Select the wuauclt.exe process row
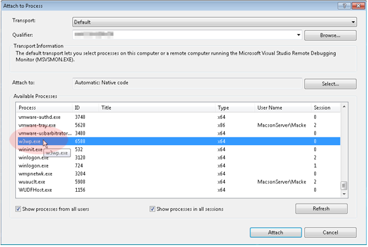This screenshot has height=247, width=368. [178, 182]
